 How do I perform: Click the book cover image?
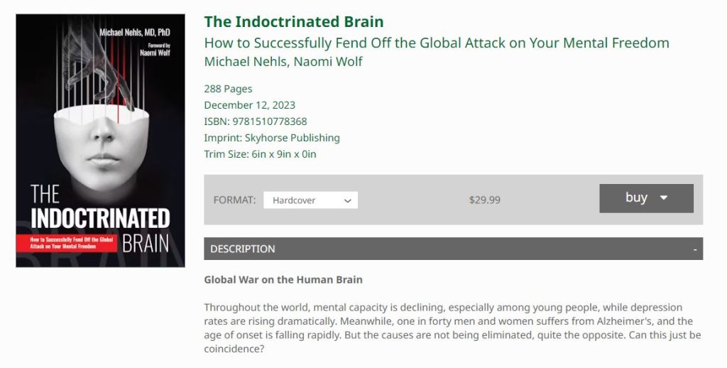(100, 141)
